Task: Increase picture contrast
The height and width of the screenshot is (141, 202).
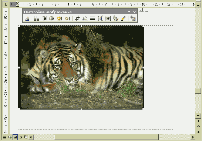Action: 44,19
